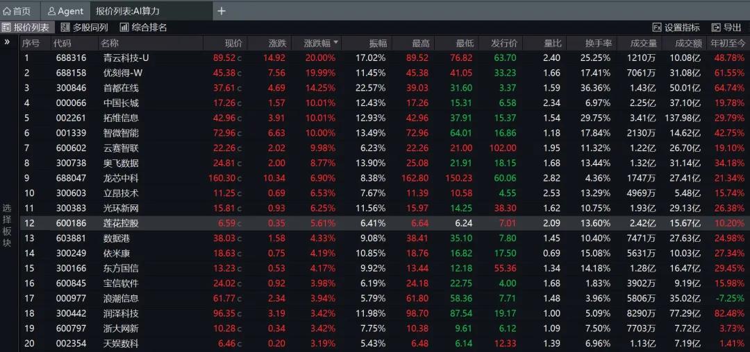Viewport: 750px width, 352px height.
Task: Select stock 首都在线
Action: point(121,88)
